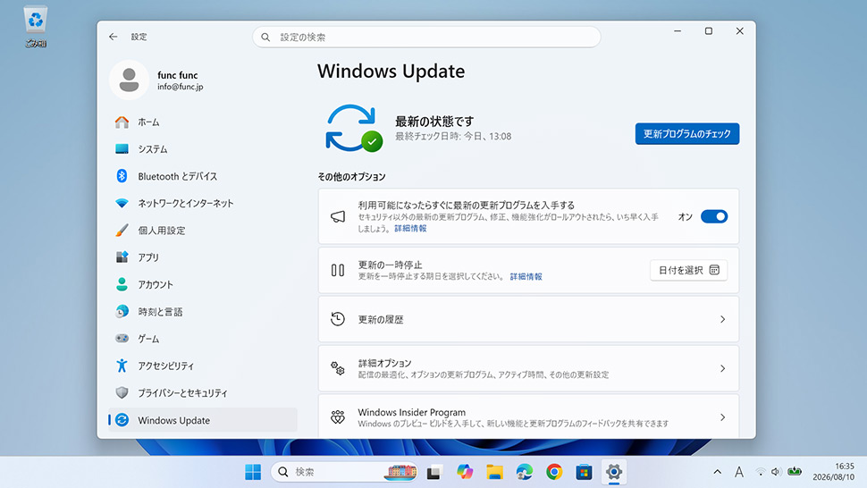Click the history clock icon on 更新の履歴
This screenshot has width=867, height=488.
tap(337, 319)
